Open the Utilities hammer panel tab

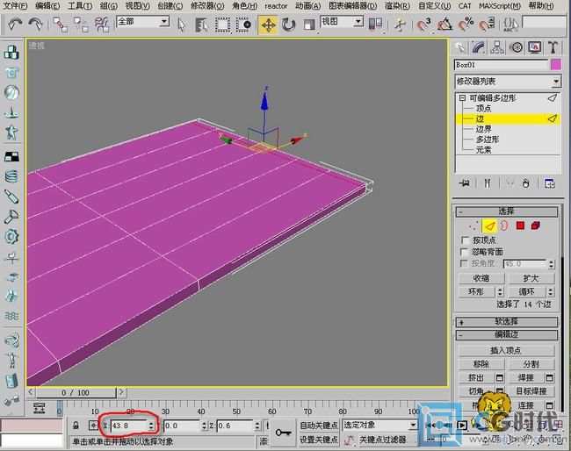pyautogui.click(x=553, y=47)
